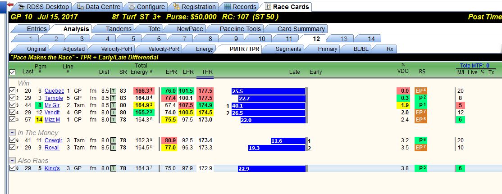502x194 pixels.
Task: Open the RDSS Desktop tab
Action: [43, 7]
